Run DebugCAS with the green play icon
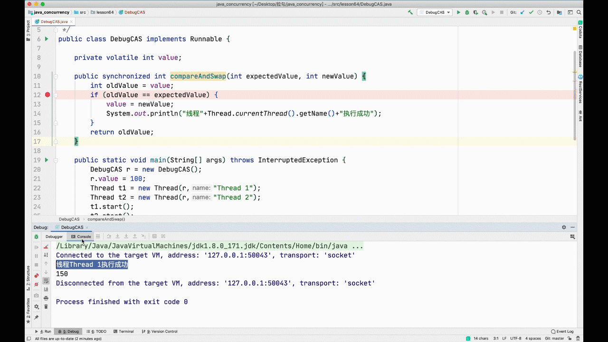 click(458, 12)
